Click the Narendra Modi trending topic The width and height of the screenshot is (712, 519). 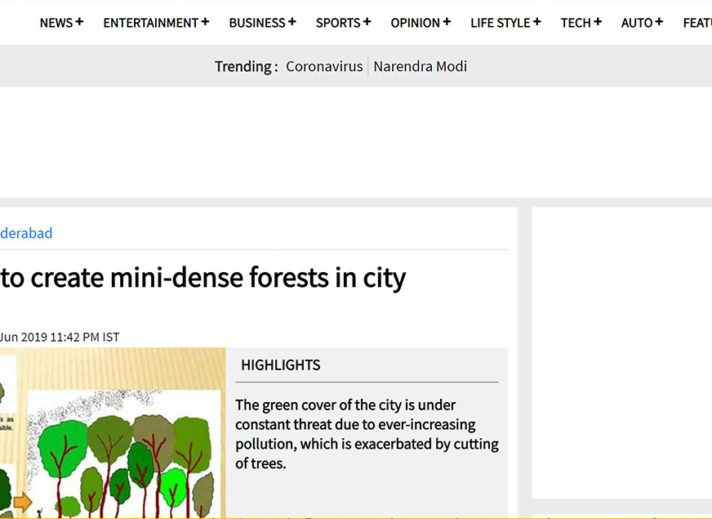coord(420,67)
